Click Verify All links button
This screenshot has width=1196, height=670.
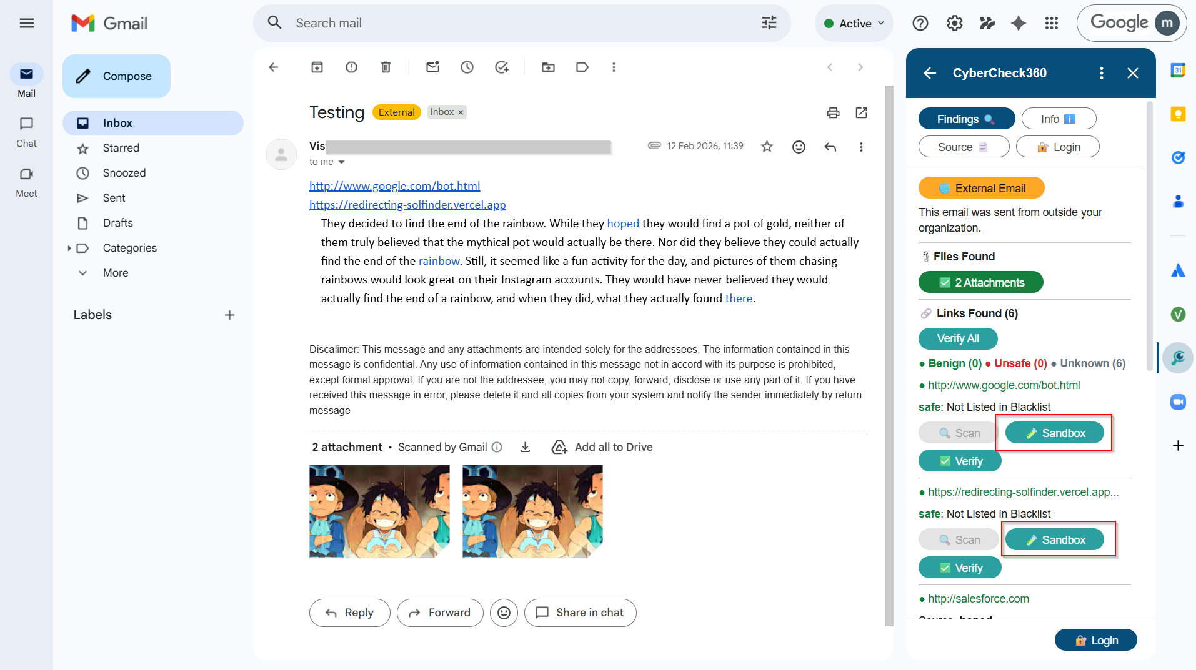958,338
